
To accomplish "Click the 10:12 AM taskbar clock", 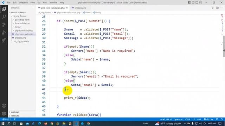I will tap(211, 124).
